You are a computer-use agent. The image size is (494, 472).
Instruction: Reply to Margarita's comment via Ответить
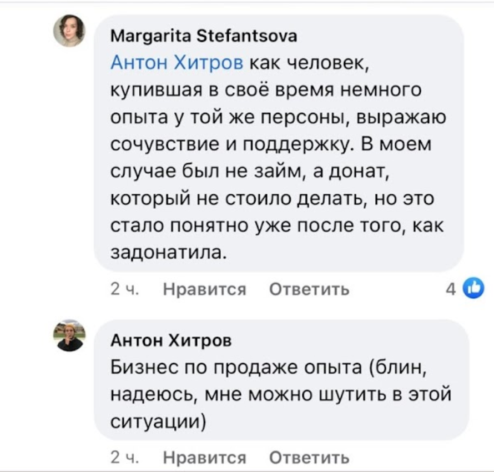coord(309,289)
